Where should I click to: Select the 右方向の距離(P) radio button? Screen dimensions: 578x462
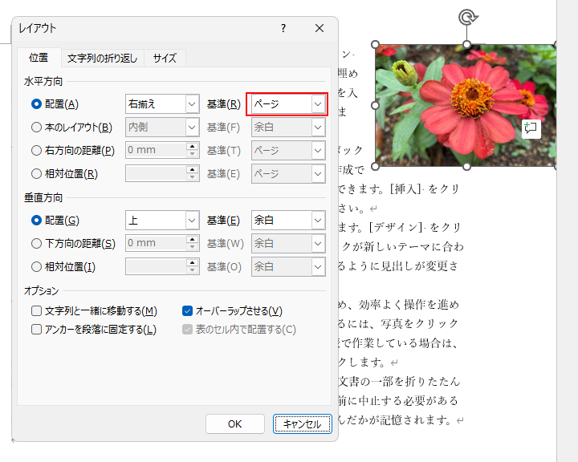[36, 150]
